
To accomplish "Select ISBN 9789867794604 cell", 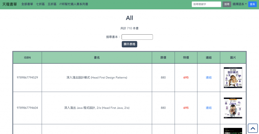I will 27,108.
